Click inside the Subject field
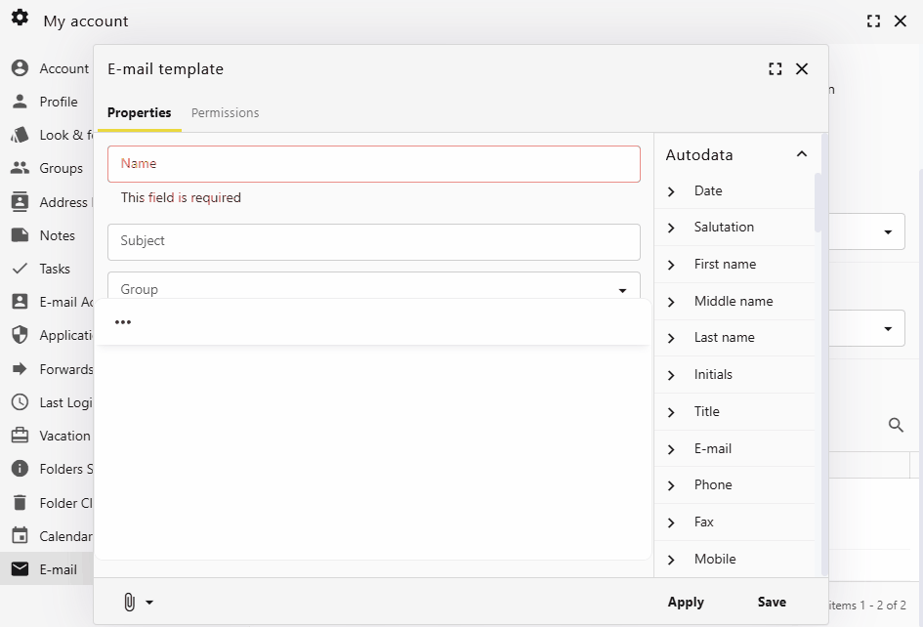 [x=374, y=240]
